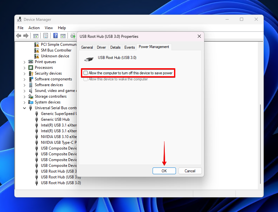
Task: Expand the Storage controllers category
Action: click(24, 96)
